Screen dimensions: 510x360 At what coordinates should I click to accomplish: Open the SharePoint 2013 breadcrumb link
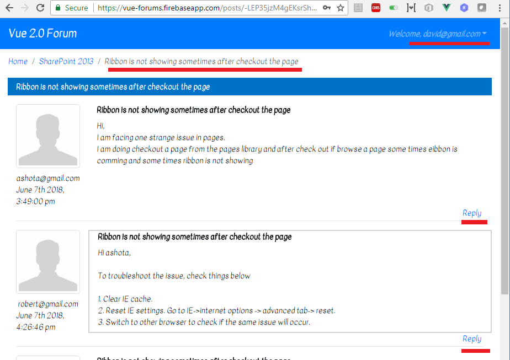click(66, 61)
